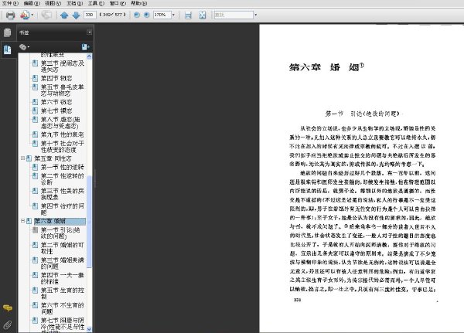
Task: Select bookmark 第五节 生育的控制
Action: point(63,293)
